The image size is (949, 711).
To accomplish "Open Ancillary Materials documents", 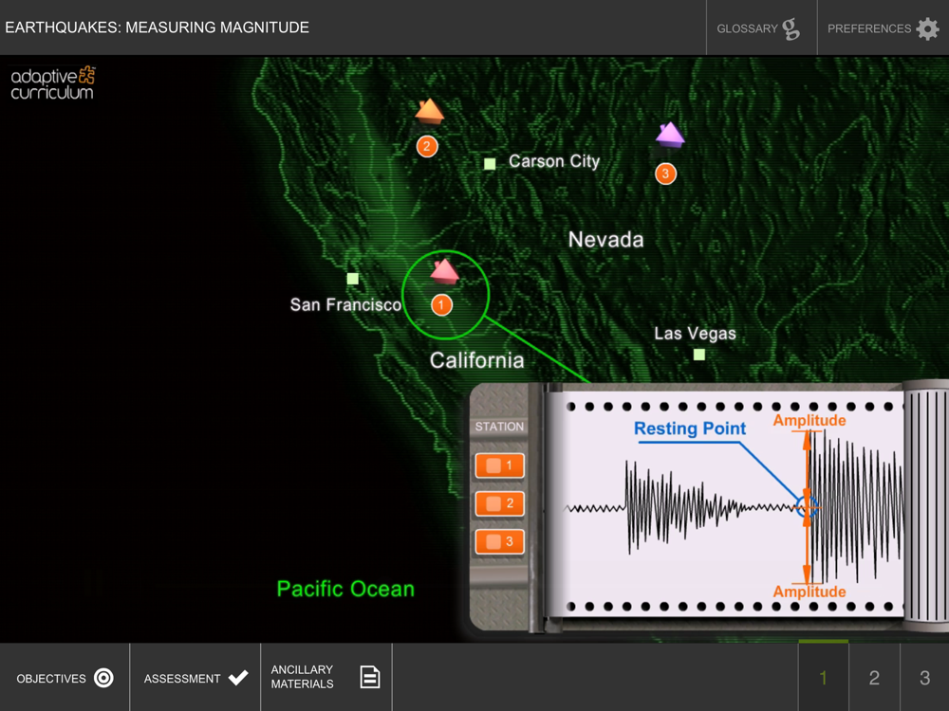I will [x=326, y=678].
